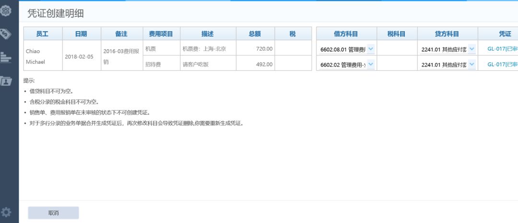Expand debit account dropdown for 招待费 row
518x223 pixels.
(x=370, y=65)
